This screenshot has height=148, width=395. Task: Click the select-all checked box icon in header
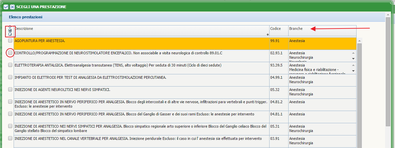click(x=10, y=30)
